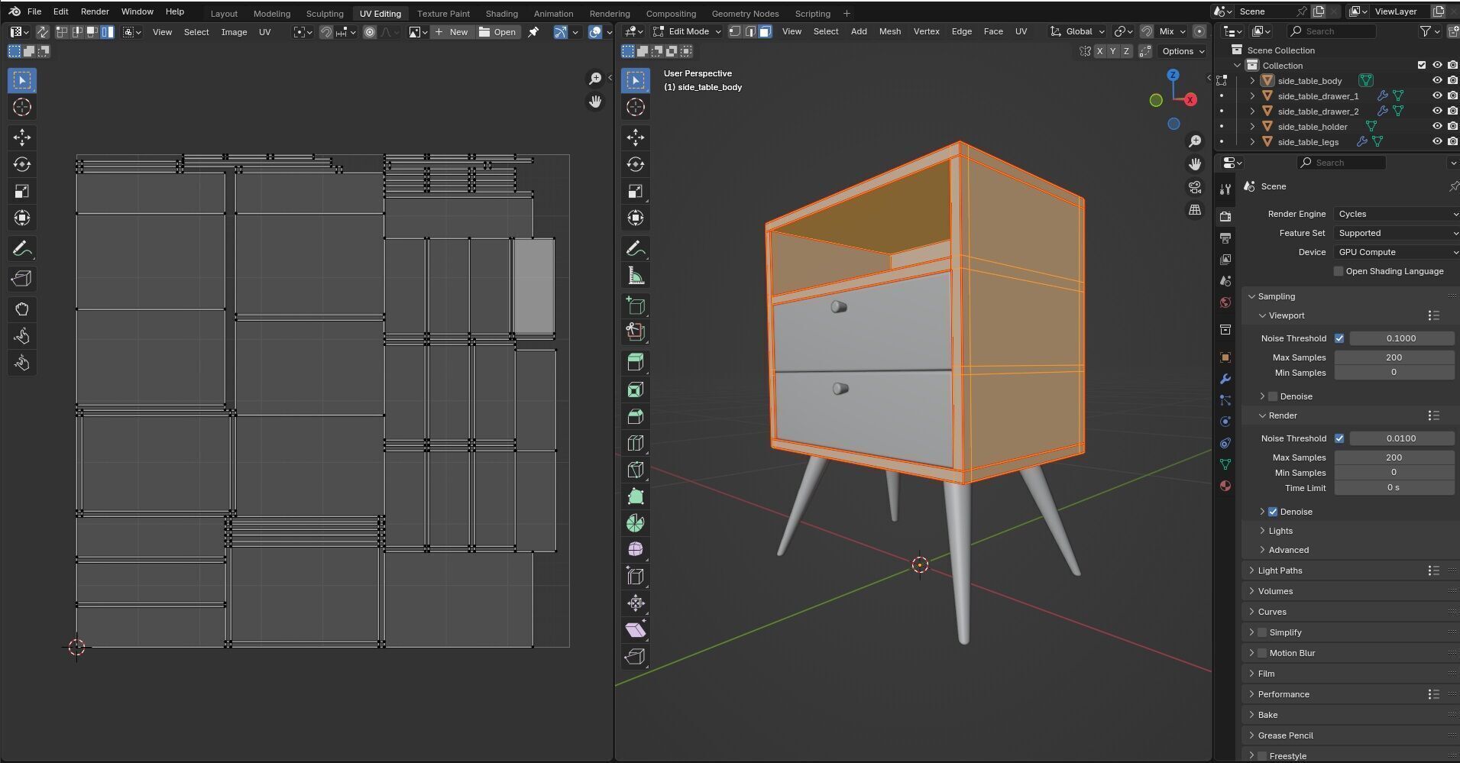Click the New image button
1460x763 pixels.
pos(452,32)
